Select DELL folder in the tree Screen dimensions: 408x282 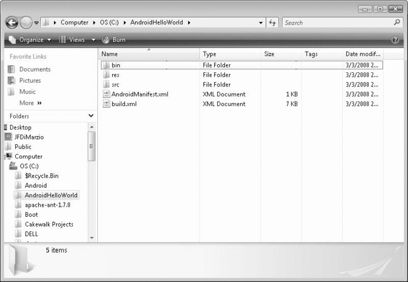point(31,234)
